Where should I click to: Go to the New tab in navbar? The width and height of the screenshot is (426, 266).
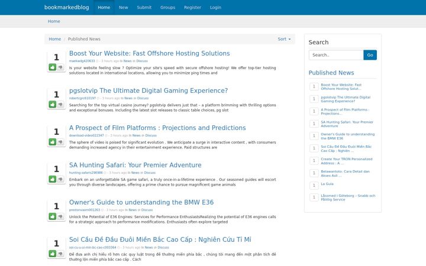click(x=123, y=7)
